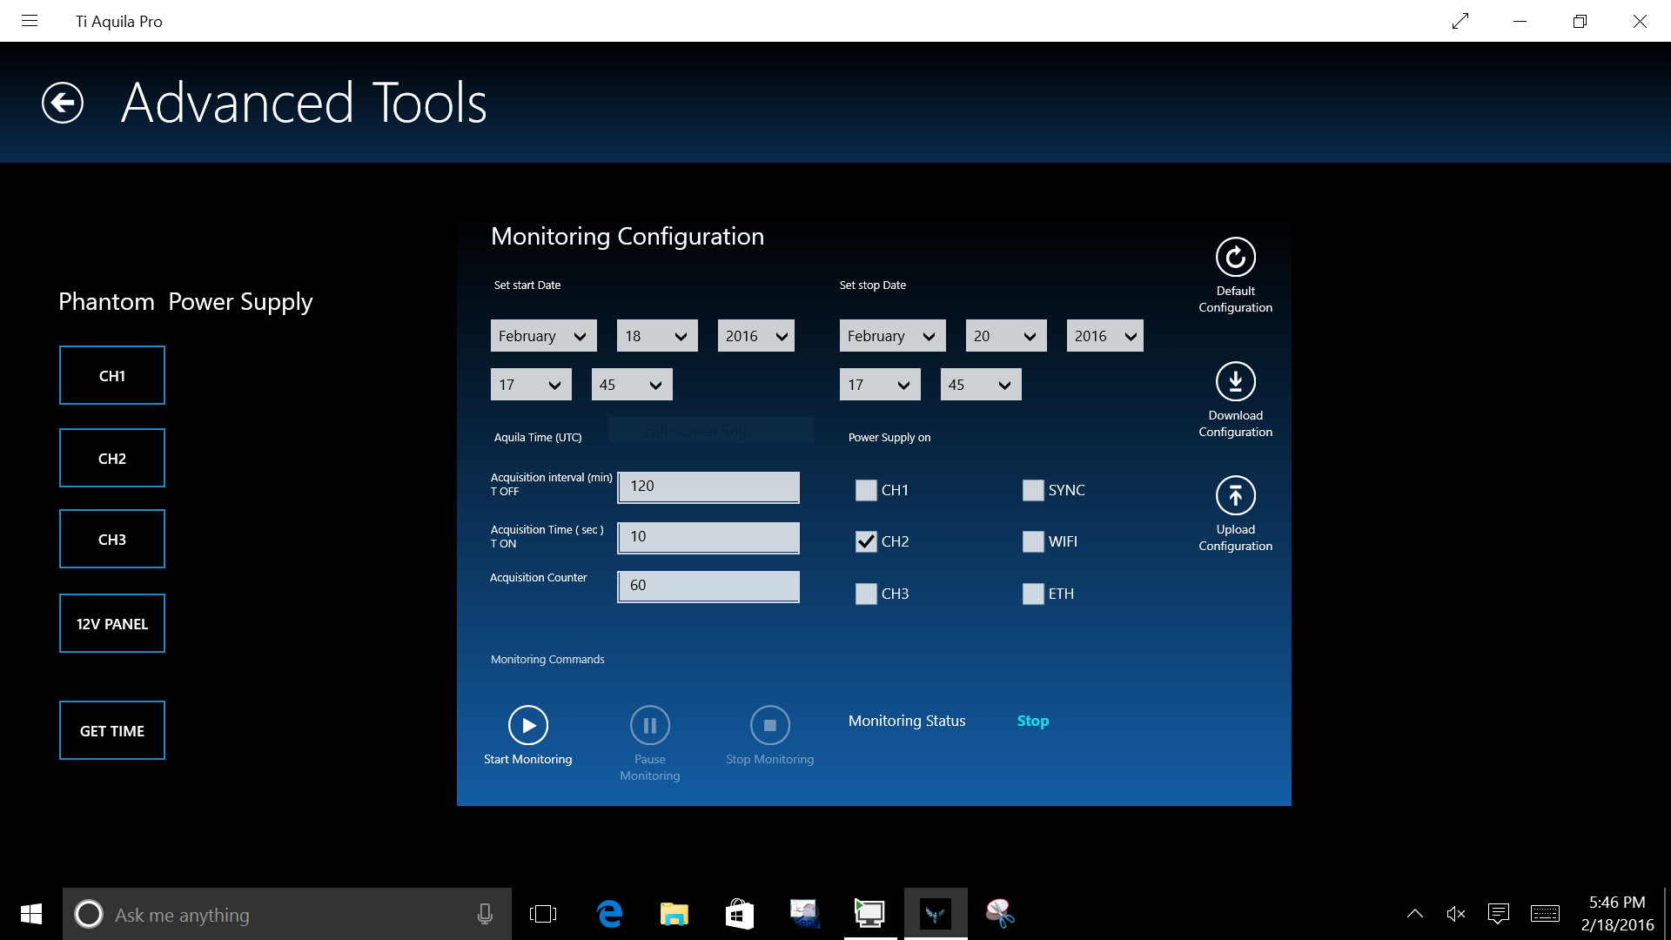Click the Stop Monitoring icon
The width and height of the screenshot is (1671, 940).
pyautogui.click(x=769, y=725)
